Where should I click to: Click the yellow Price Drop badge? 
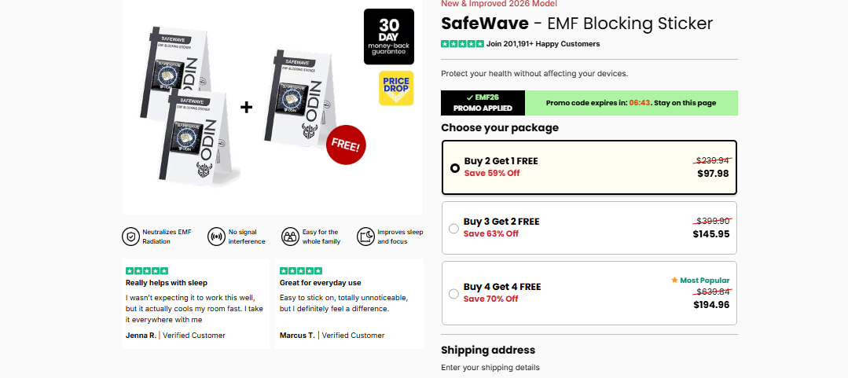(396, 88)
